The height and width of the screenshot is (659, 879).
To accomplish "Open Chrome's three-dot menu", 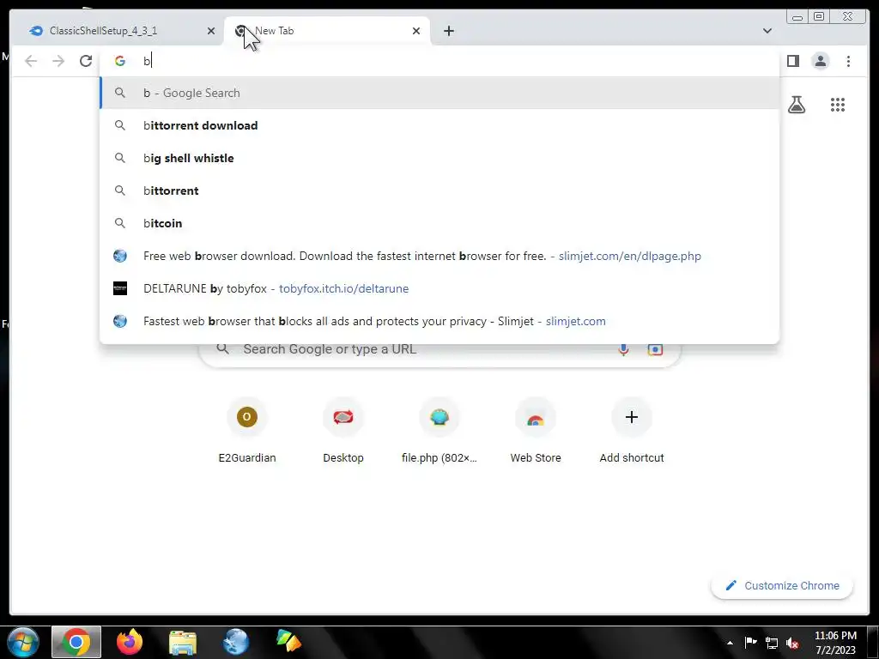I will (848, 61).
